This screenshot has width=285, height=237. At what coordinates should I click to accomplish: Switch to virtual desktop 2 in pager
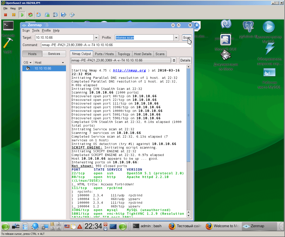pyautogui.click(x=59, y=224)
